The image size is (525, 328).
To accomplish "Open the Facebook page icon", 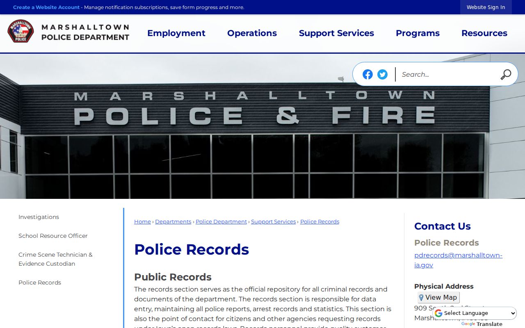I will tap(367, 74).
